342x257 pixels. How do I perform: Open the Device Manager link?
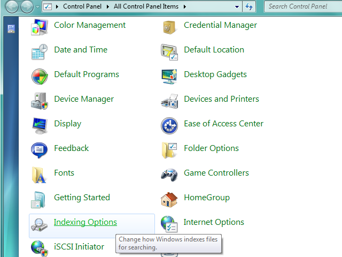point(84,99)
